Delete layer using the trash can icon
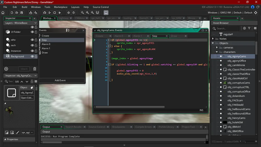The width and height of the screenshot is (261, 147). click(35, 69)
